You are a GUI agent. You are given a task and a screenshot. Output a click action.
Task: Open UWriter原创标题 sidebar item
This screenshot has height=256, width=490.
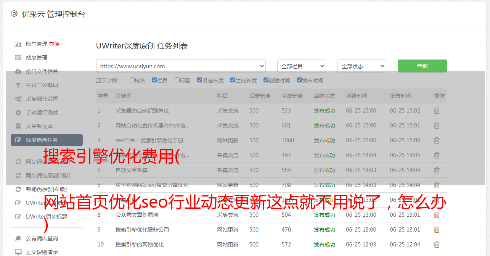pyautogui.click(x=47, y=217)
